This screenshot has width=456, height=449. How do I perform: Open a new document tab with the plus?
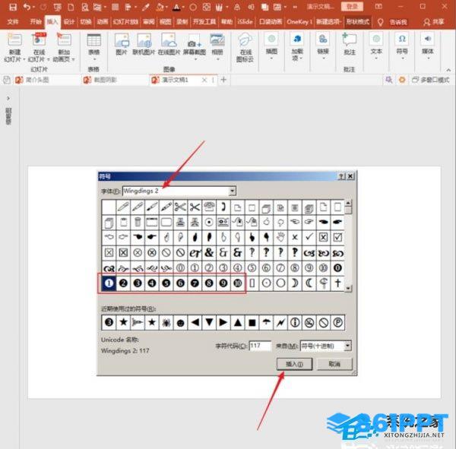point(223,80)
